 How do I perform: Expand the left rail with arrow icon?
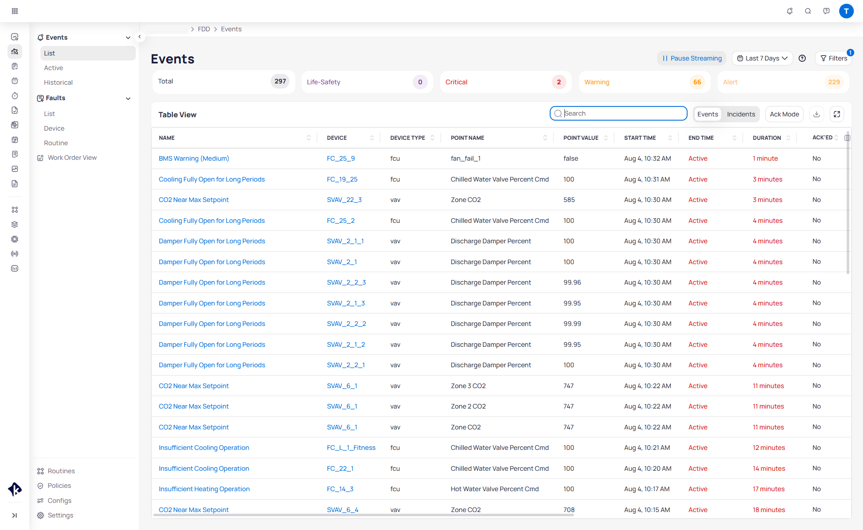(x=15, y=515)
